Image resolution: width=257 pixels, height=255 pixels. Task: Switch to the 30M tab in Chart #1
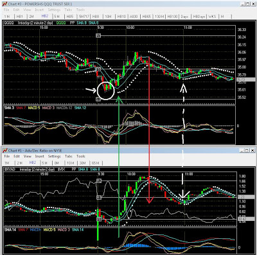[x=83, y=163]
